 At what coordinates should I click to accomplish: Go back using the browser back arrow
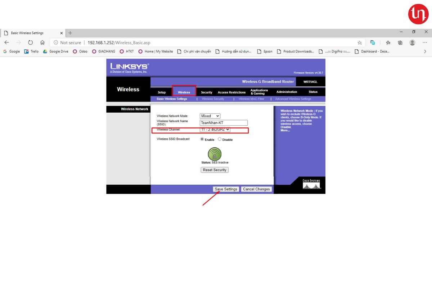6,42
